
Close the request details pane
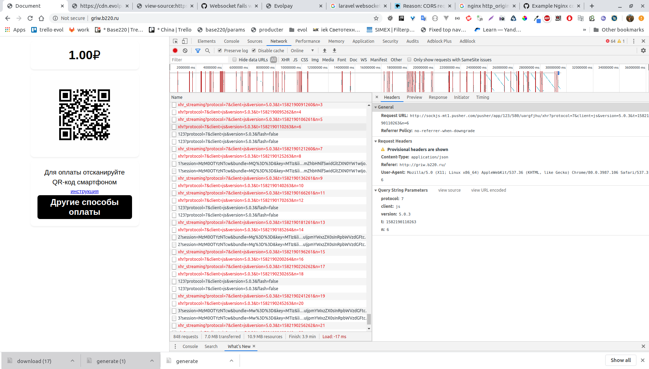[x=377, y=97]
